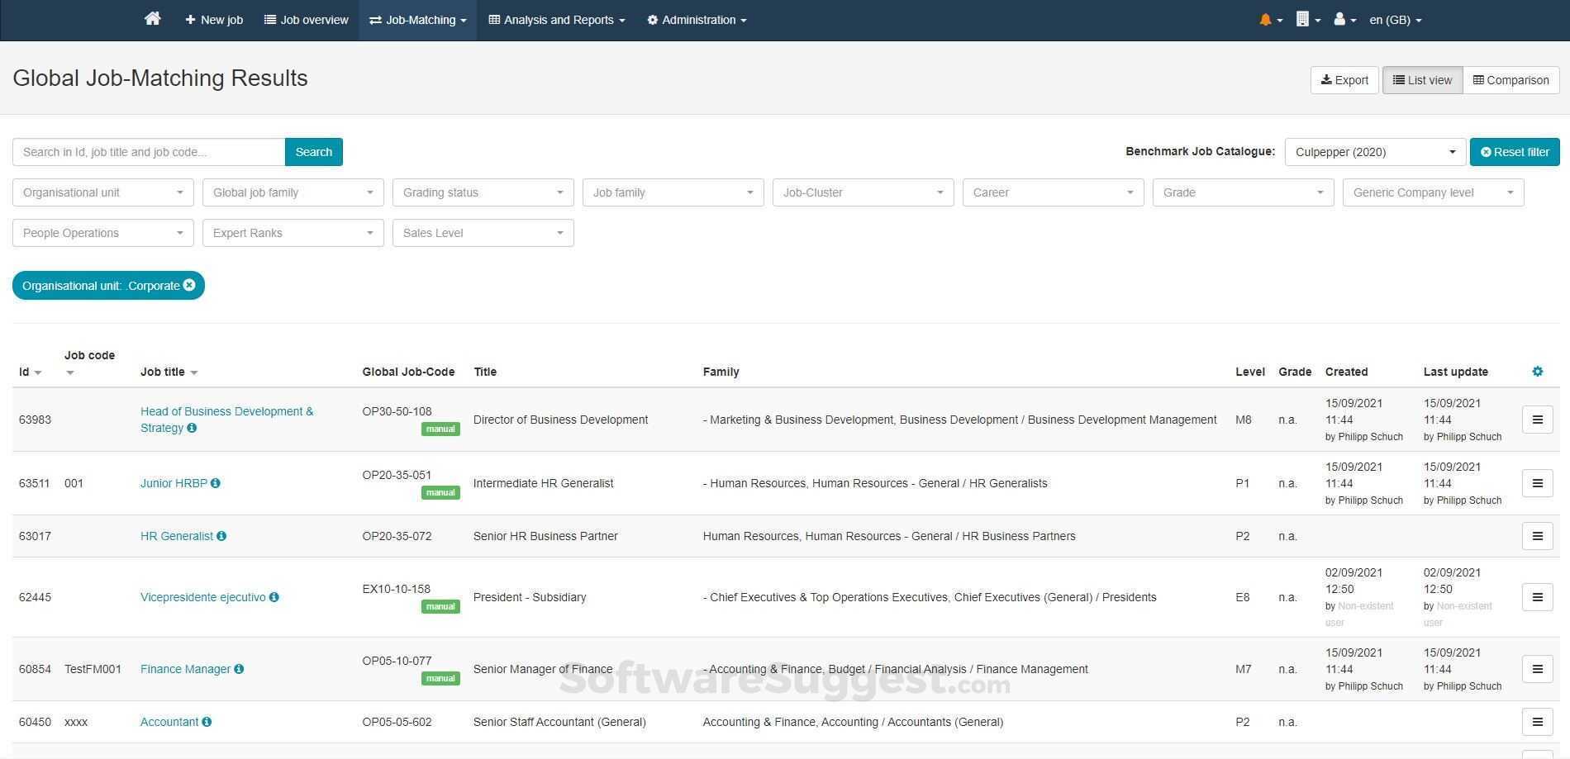This screenshot has width=1570, height=759.
Task: Switch to Comparison view
Action: [x=1511, y=79]
